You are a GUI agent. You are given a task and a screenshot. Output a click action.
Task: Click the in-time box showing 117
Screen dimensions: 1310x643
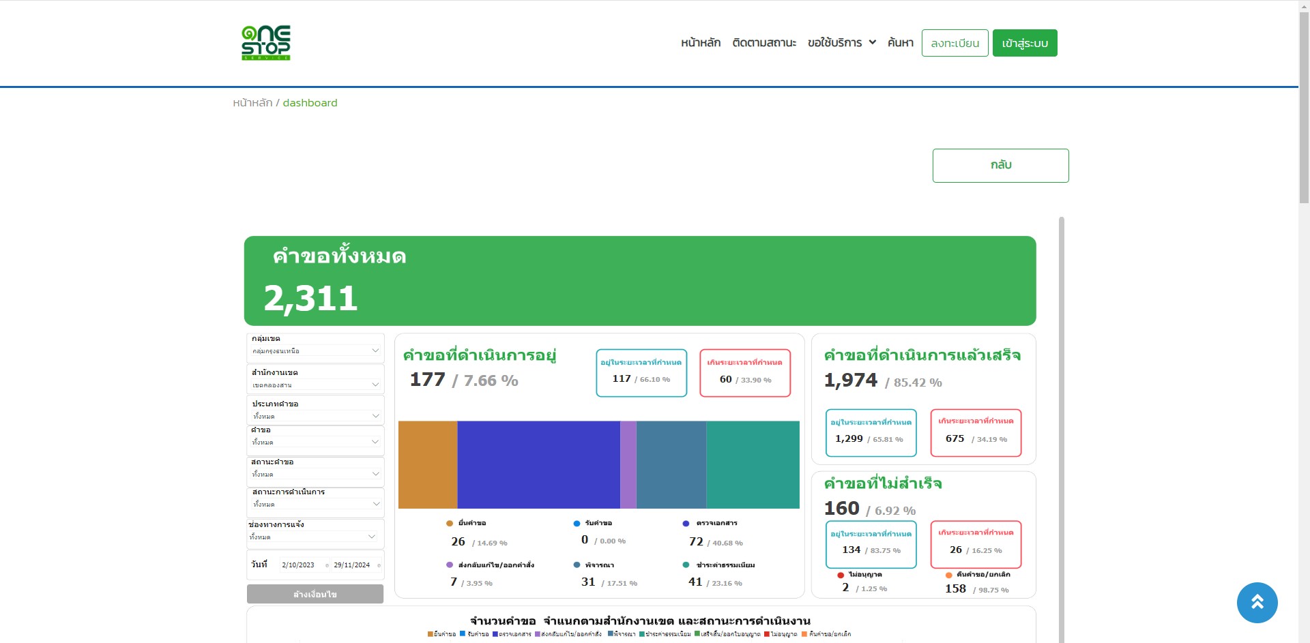(x=641, y=373)
